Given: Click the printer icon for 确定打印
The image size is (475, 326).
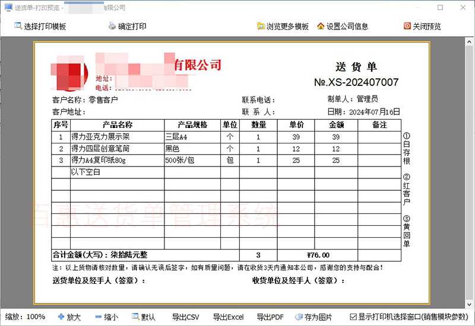Looking at the screenshot, I should click(112, 26).
